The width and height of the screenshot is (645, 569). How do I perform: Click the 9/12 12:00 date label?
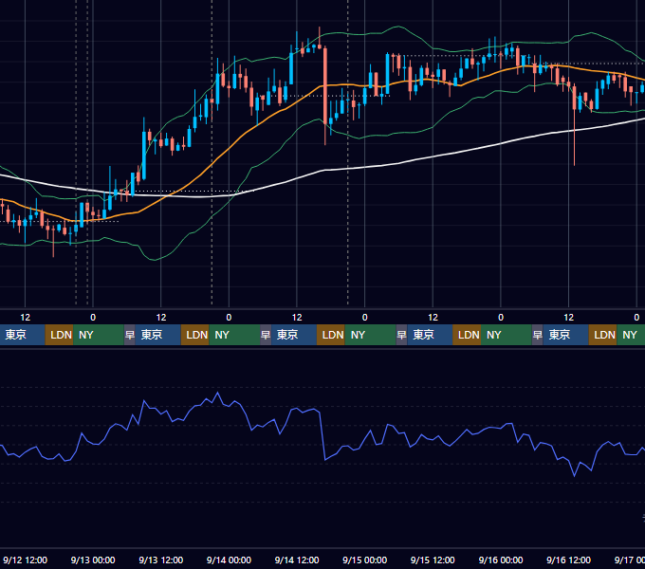[x=25, y=560]
